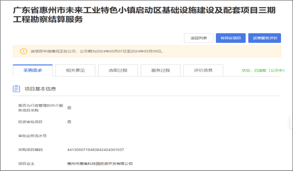293x171 pixels.
Task: Open 有异议项目 to raise an objection
Action: tap(231, 38)
